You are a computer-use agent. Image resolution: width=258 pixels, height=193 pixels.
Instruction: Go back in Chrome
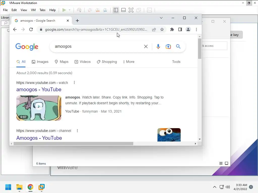[x=15, y=30]
